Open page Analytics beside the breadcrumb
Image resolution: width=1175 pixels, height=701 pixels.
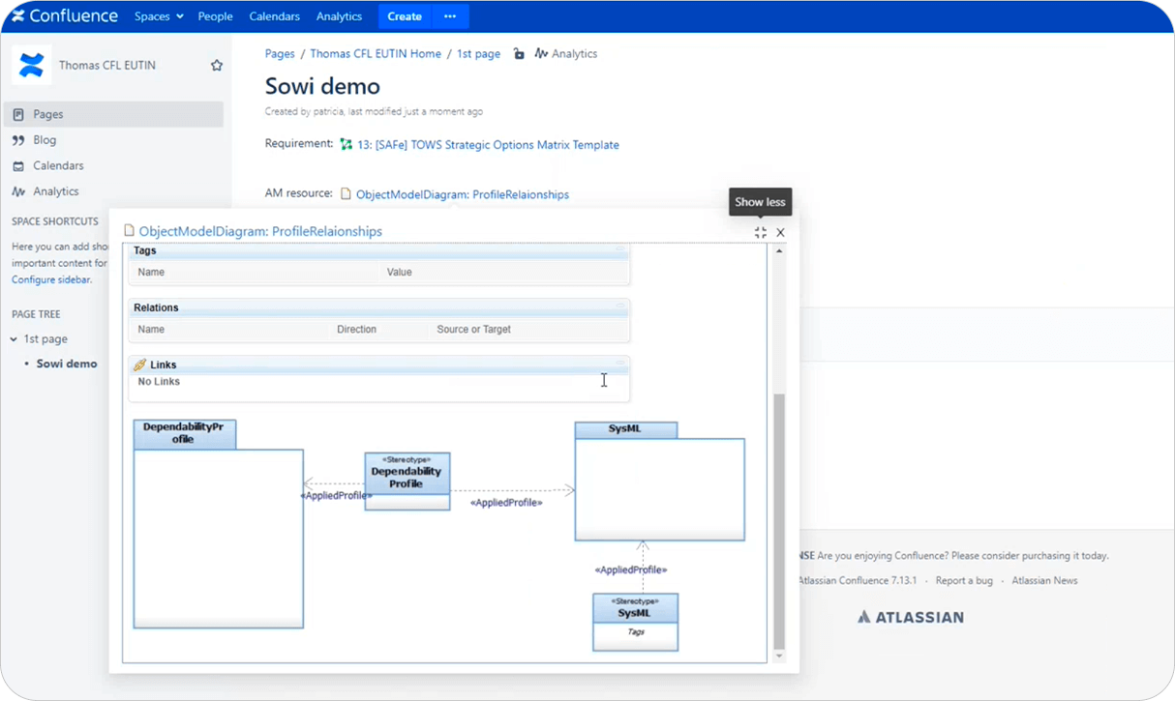[566, 54]
